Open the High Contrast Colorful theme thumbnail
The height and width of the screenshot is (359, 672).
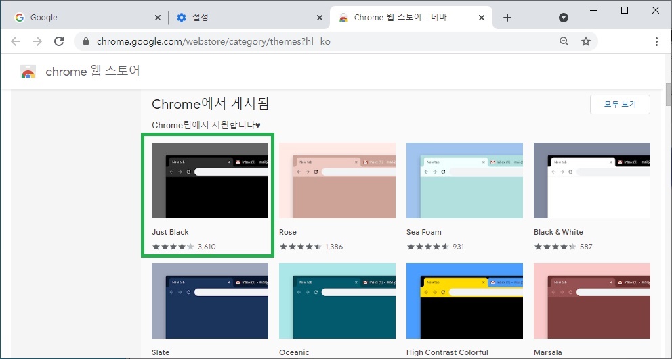(x=465, y=301)
